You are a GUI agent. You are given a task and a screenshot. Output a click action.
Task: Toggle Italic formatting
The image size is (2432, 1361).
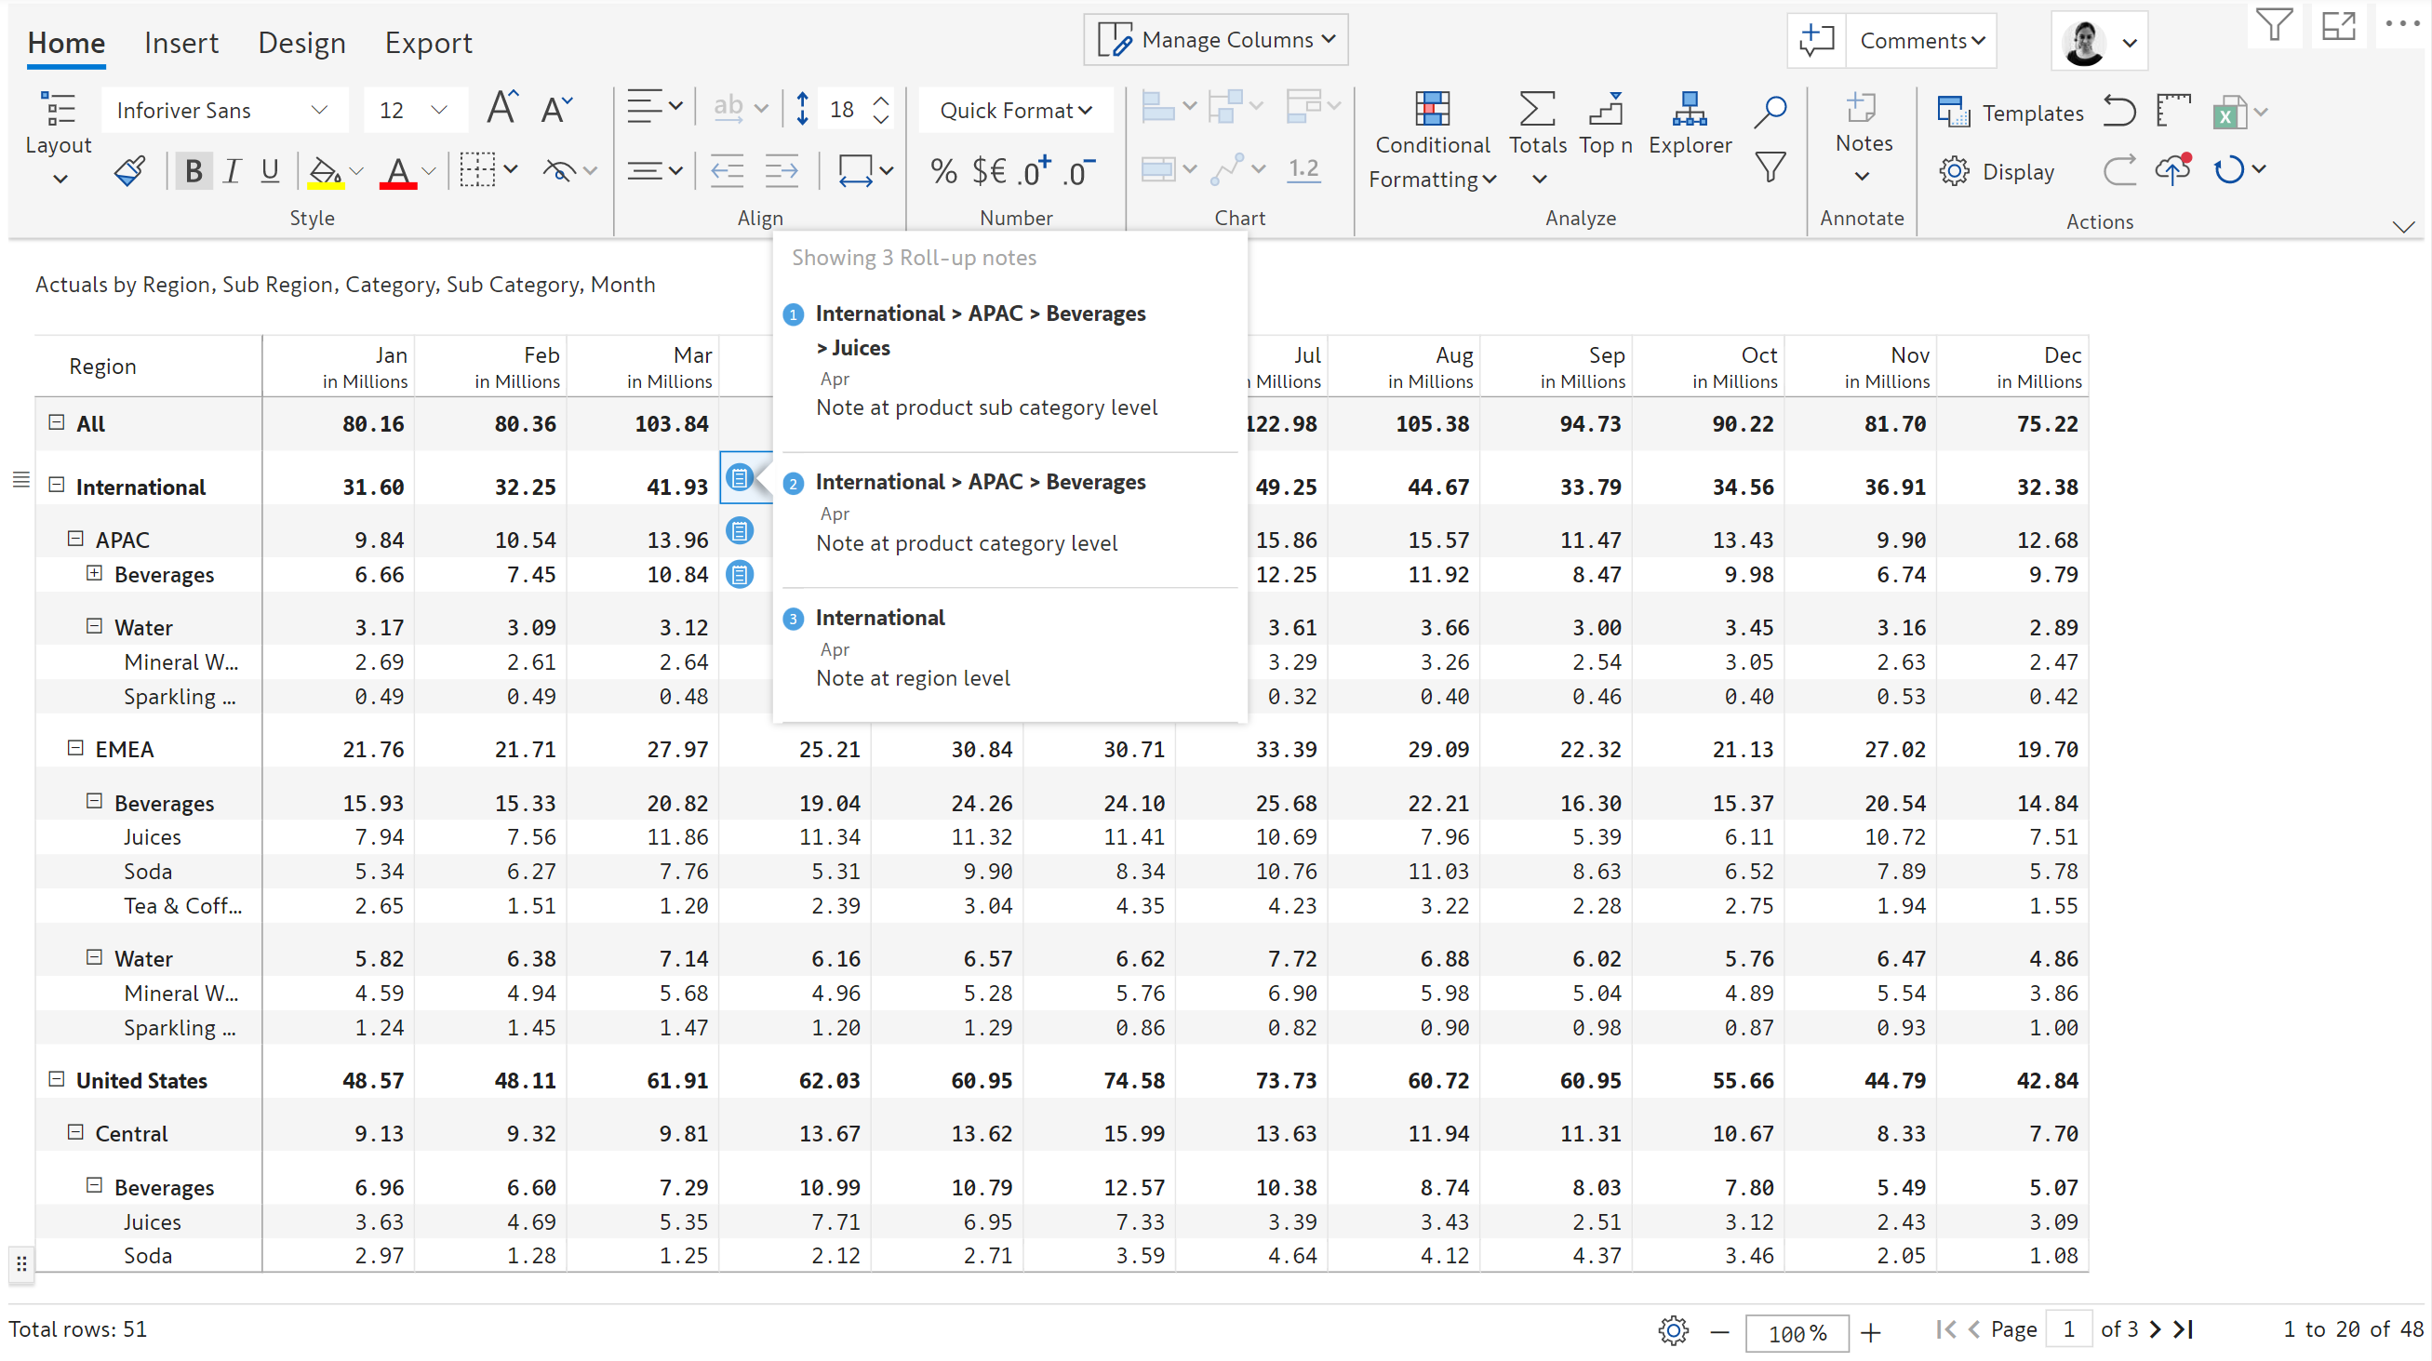pos(232,171)
